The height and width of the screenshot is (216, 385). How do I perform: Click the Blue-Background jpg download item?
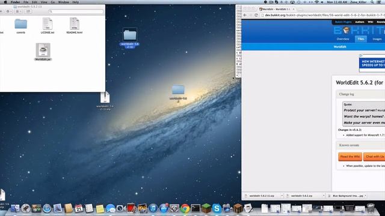pos(346,196)
